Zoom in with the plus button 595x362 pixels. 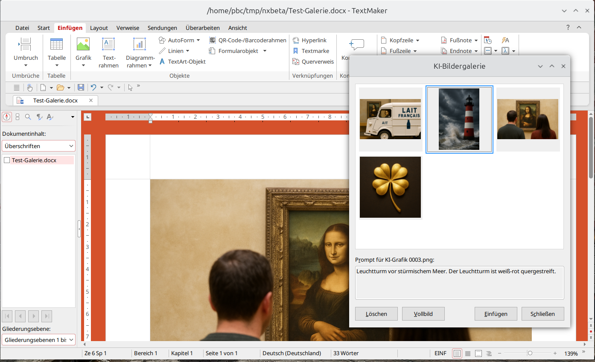[555, 353]
